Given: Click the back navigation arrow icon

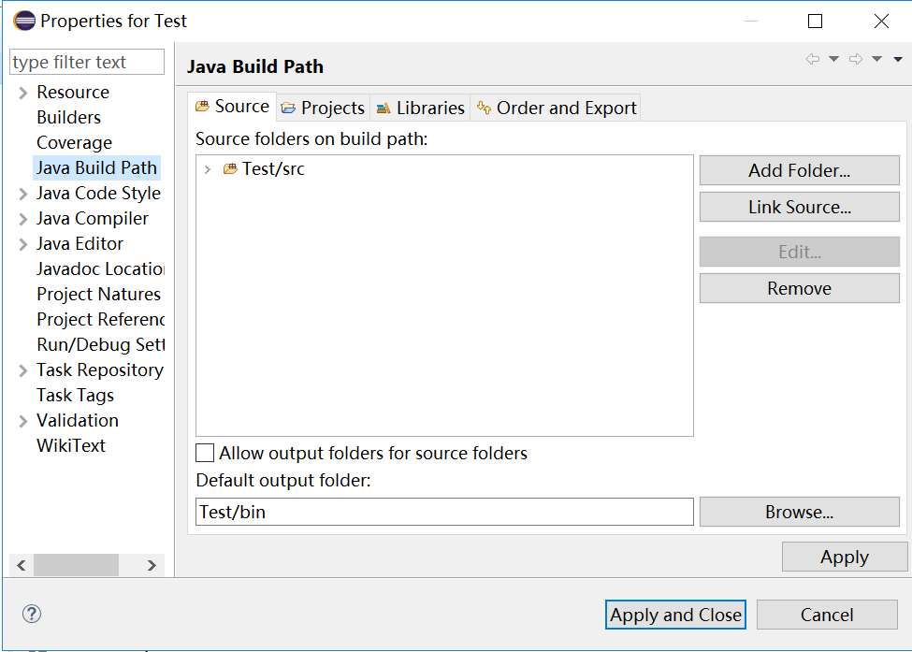Looking at the screenshot, I should click(x=813, y=59).
